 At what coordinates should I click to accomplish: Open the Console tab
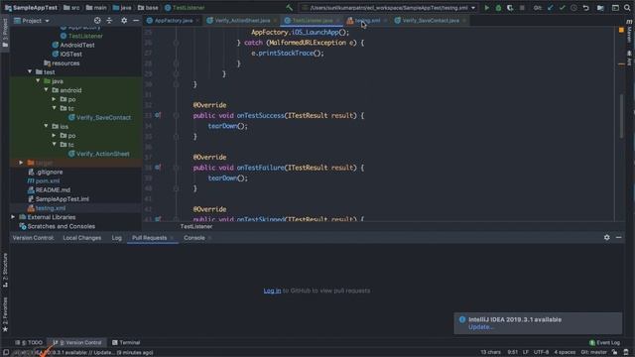tap(194, 238)
